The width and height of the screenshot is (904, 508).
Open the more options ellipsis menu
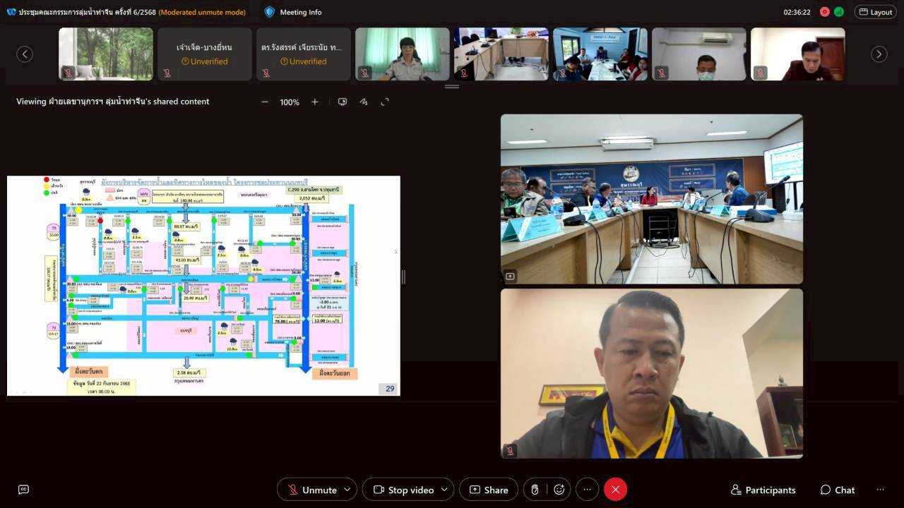coord(587,490)
